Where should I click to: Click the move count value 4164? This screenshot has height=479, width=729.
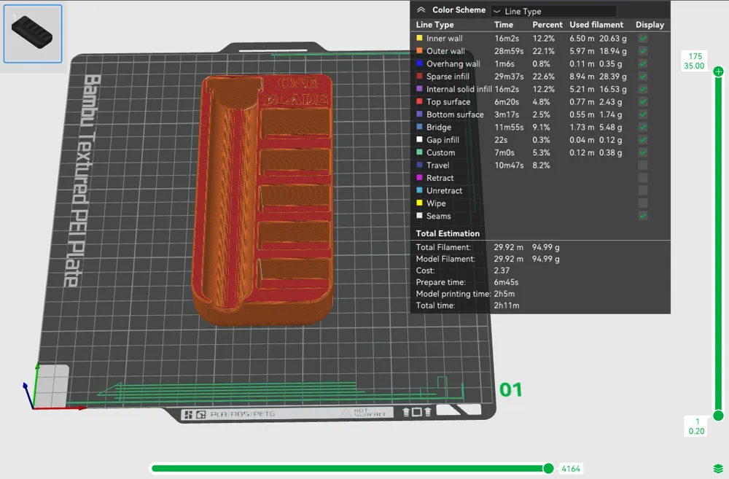click(x=571, y=469)
